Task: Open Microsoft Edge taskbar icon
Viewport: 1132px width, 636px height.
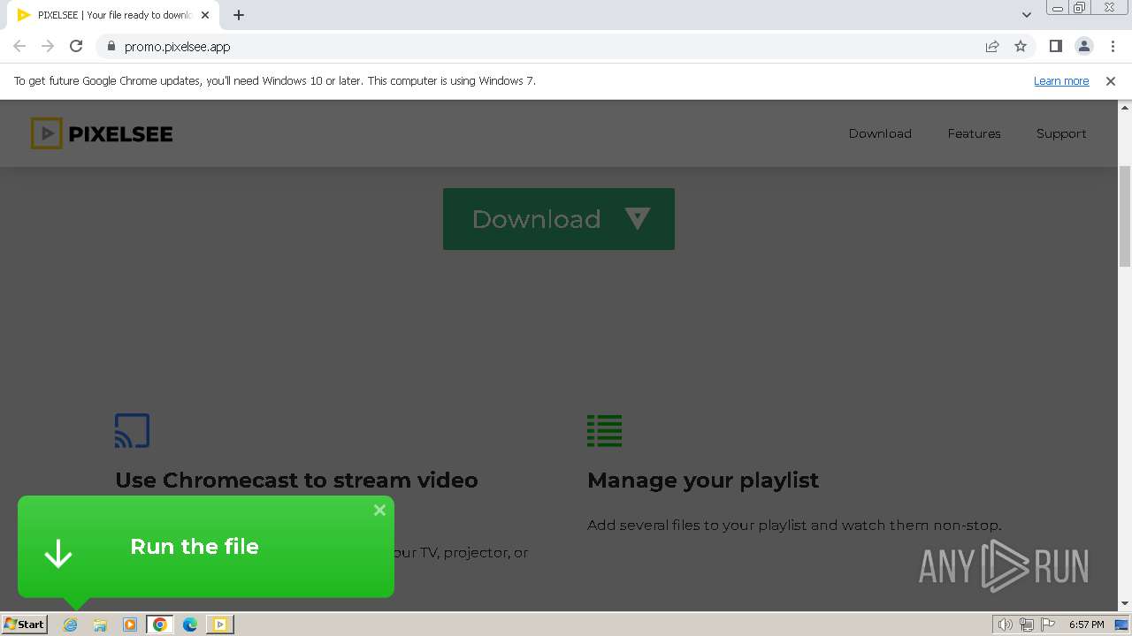Action: tap(190, 625)
